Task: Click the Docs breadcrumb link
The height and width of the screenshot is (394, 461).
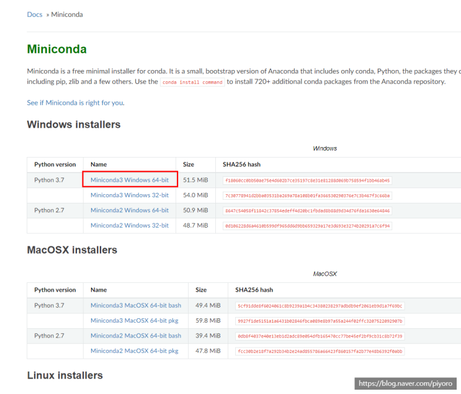Action: [35, 14]
